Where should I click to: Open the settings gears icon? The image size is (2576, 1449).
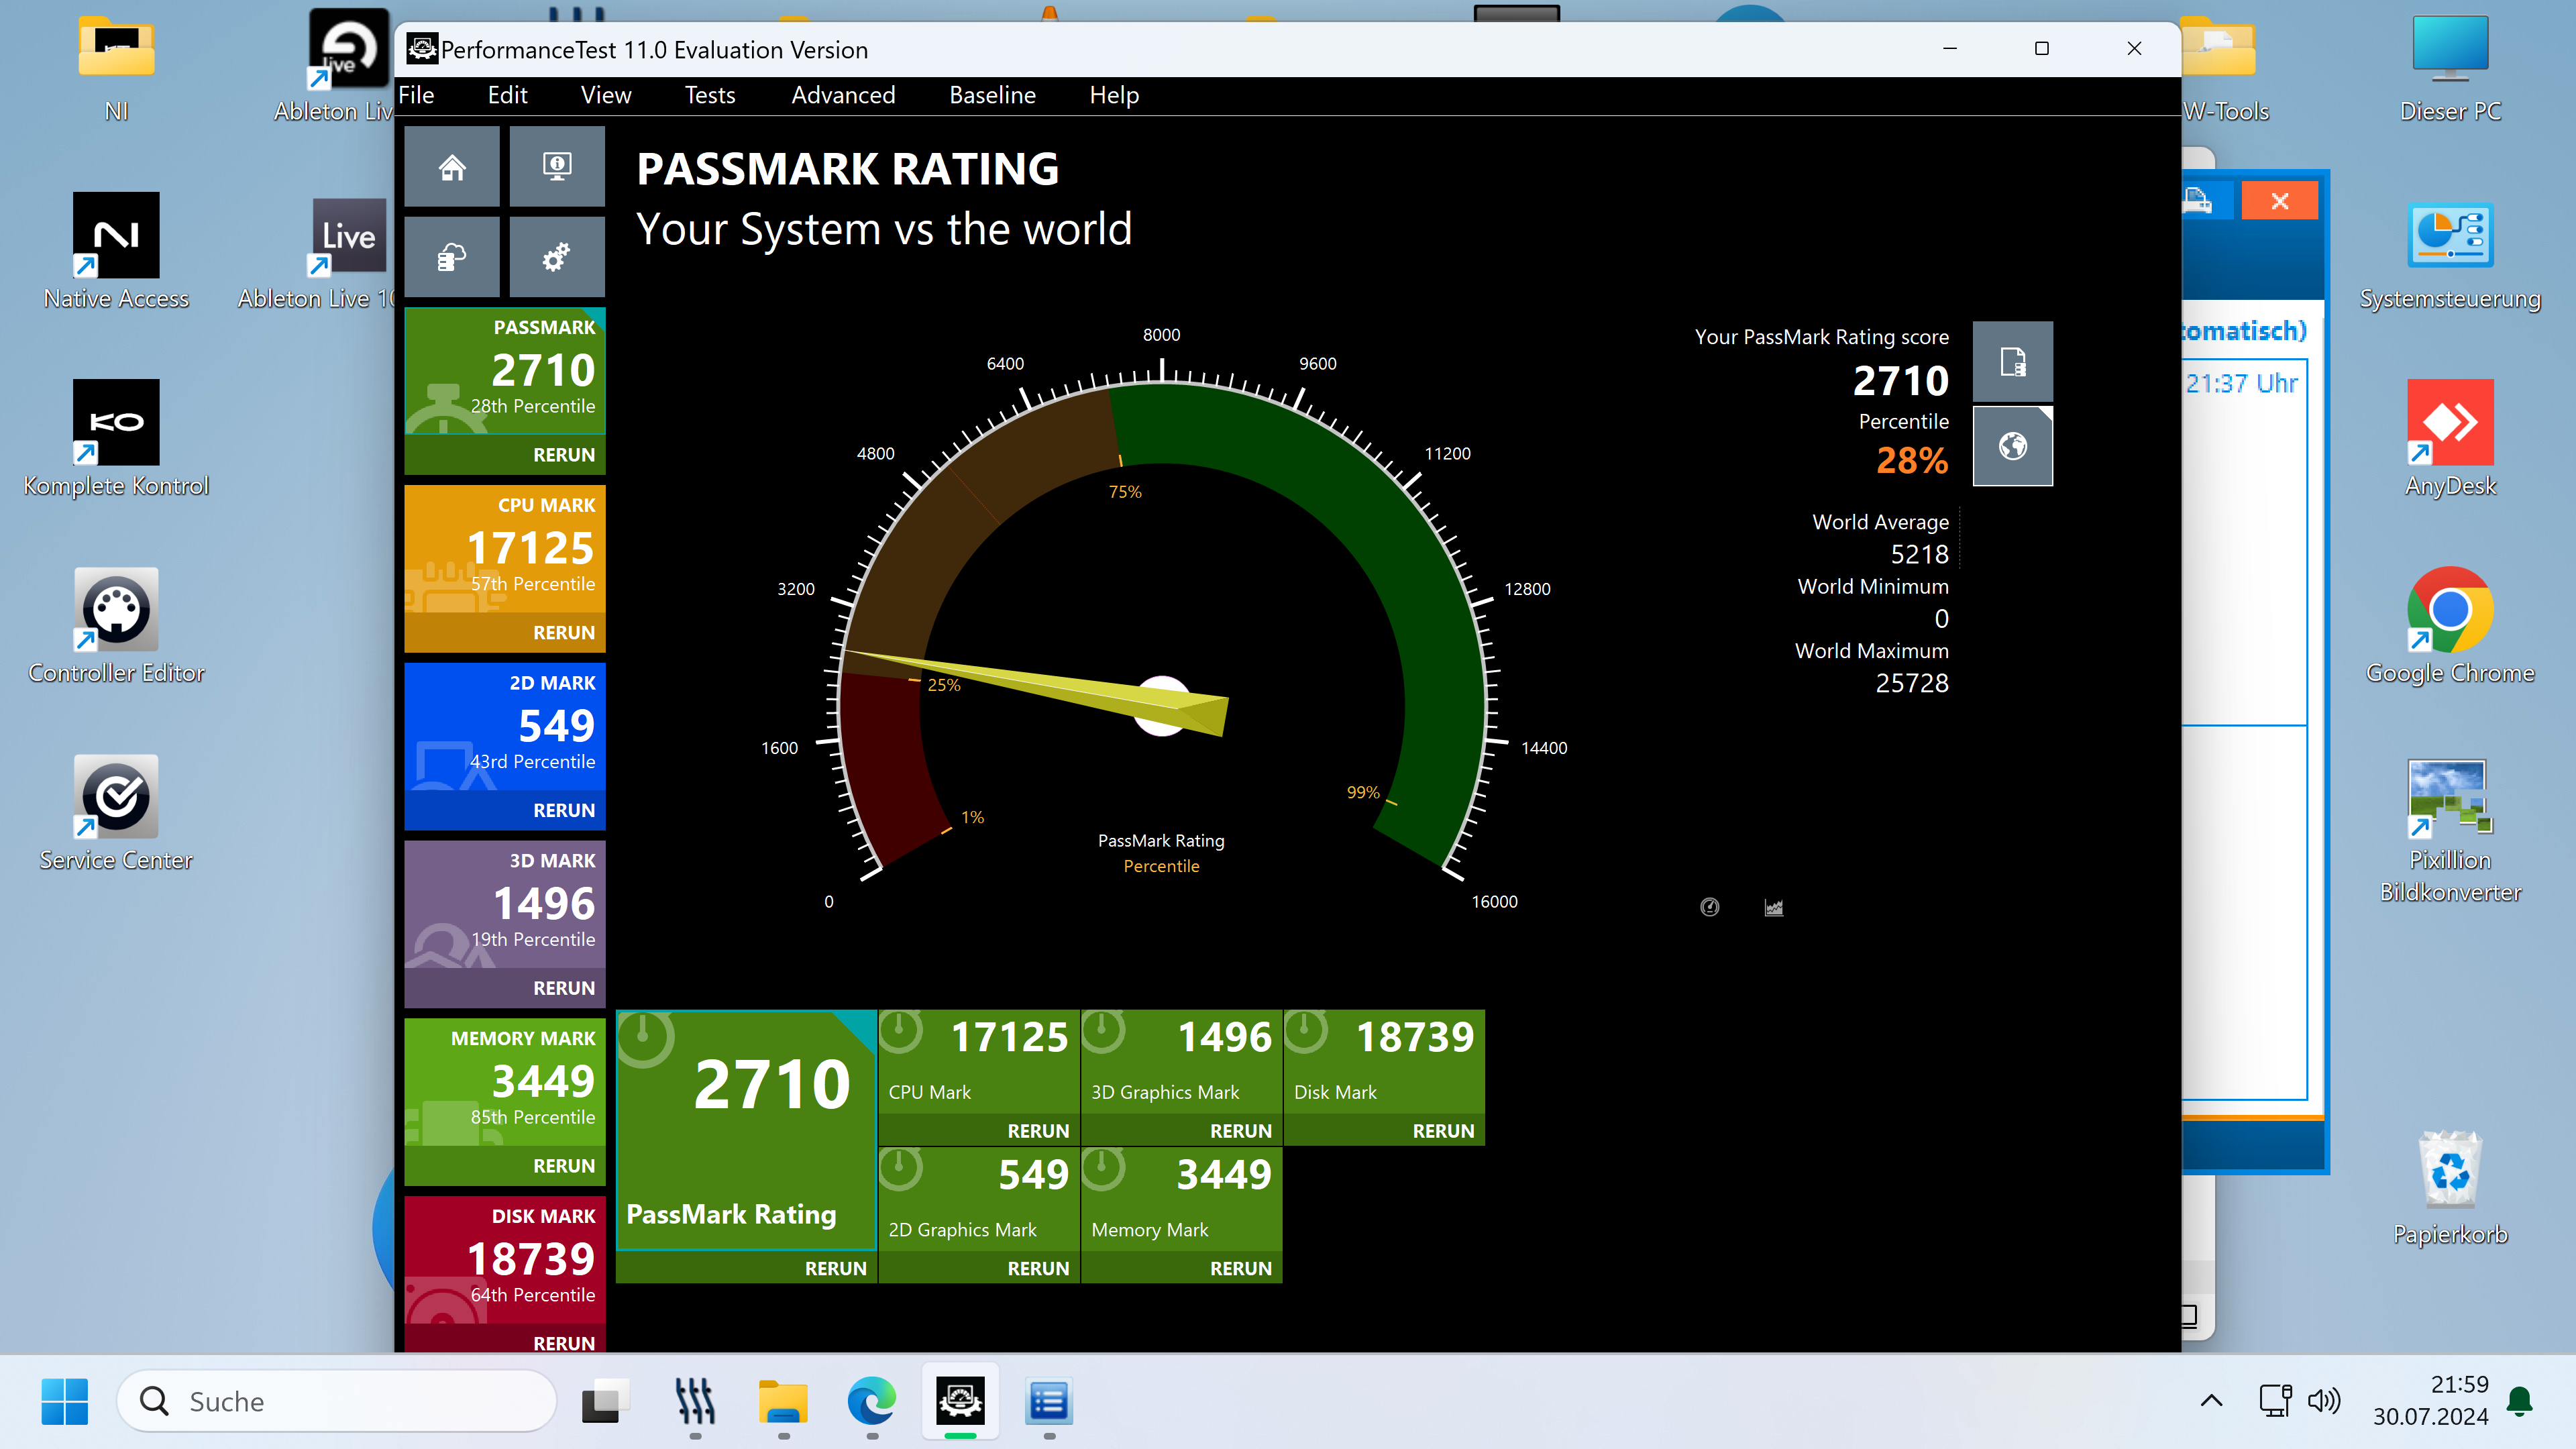point(557,258)
